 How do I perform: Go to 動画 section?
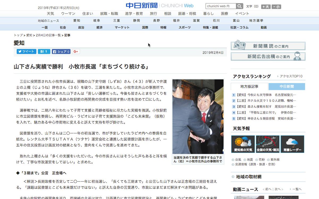click(264, 27)
